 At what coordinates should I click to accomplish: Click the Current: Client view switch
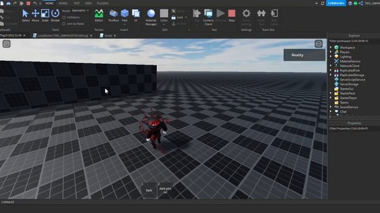(x=208, y=17)
